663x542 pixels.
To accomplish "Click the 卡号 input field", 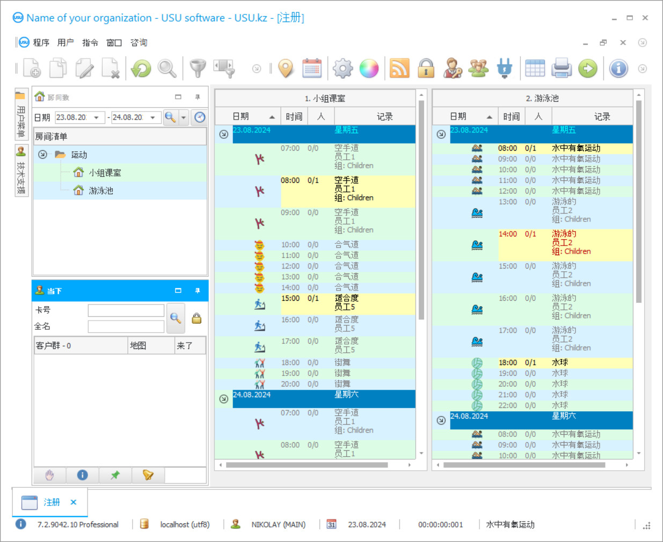I will (x=126, y=310).
